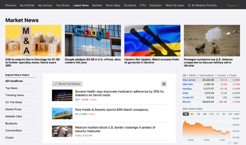This screenshot has height=145, width=246.
Task: Open Market Pulse topic
Action: coord(13,109)
